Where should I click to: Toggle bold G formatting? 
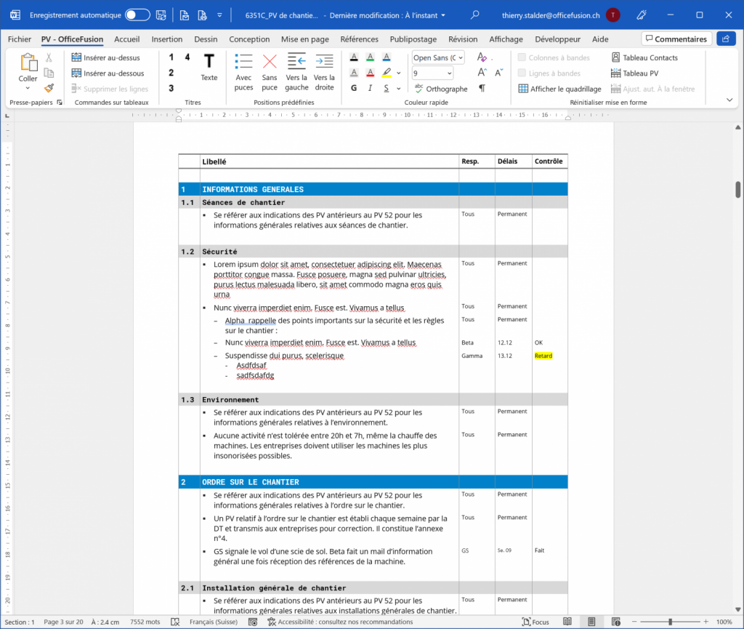coord(354,88)
